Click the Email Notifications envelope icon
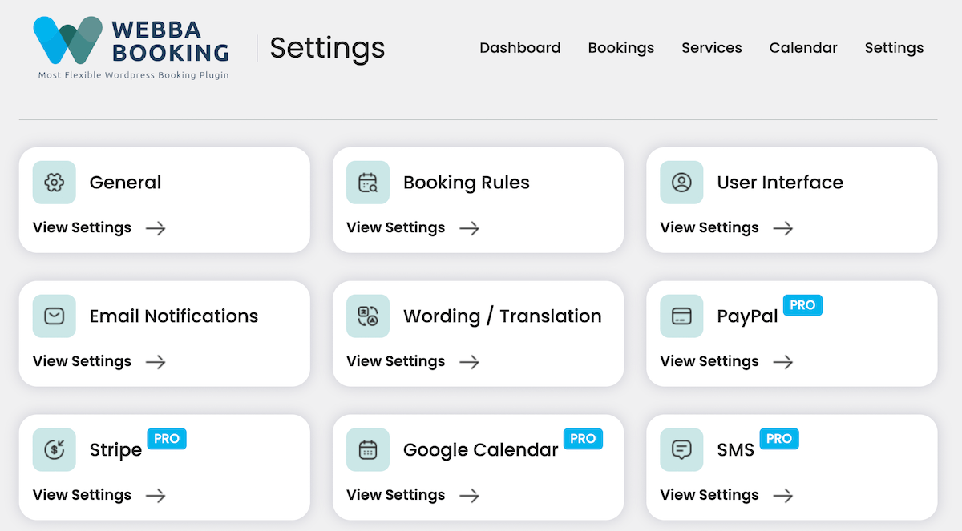This screenshot has height=531, width=962. pos(55,316)
